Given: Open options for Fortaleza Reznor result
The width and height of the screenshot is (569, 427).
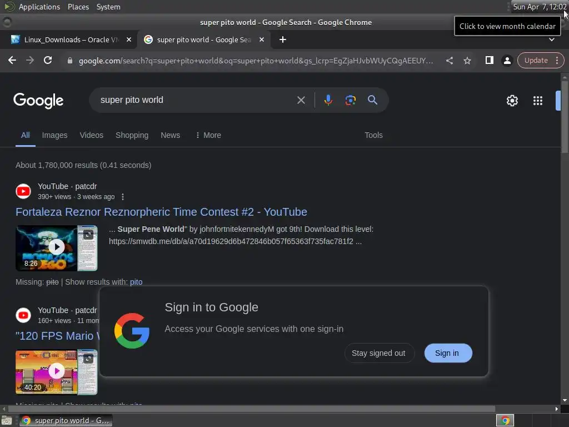Looking at the screenshot, I should pyautogui.click(x=123, y=197).
